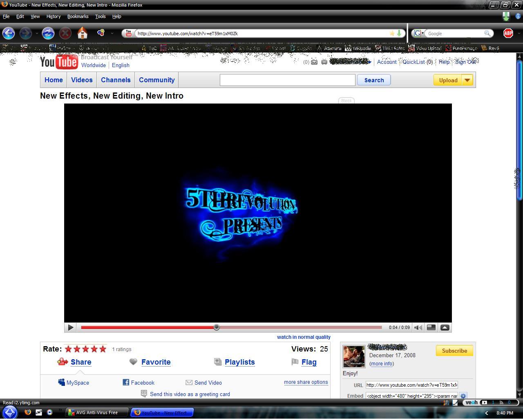Reload the page with the refresh icon

click(x=48, y=33)
